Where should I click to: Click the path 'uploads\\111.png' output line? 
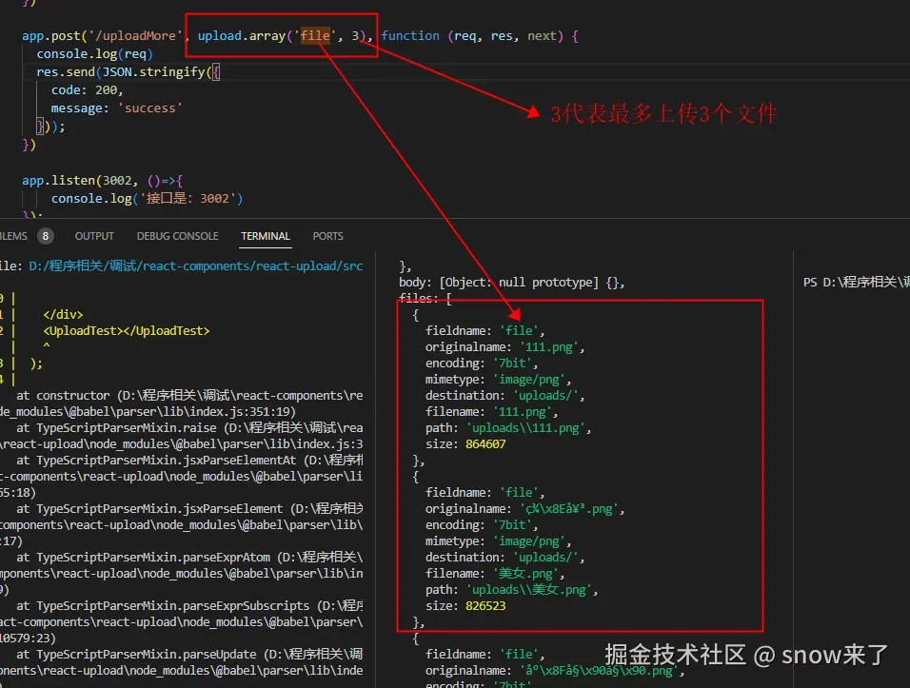508,428
